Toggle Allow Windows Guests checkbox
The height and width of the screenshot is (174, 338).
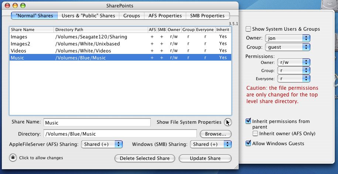pyautogui.click(x=248, y=143)
